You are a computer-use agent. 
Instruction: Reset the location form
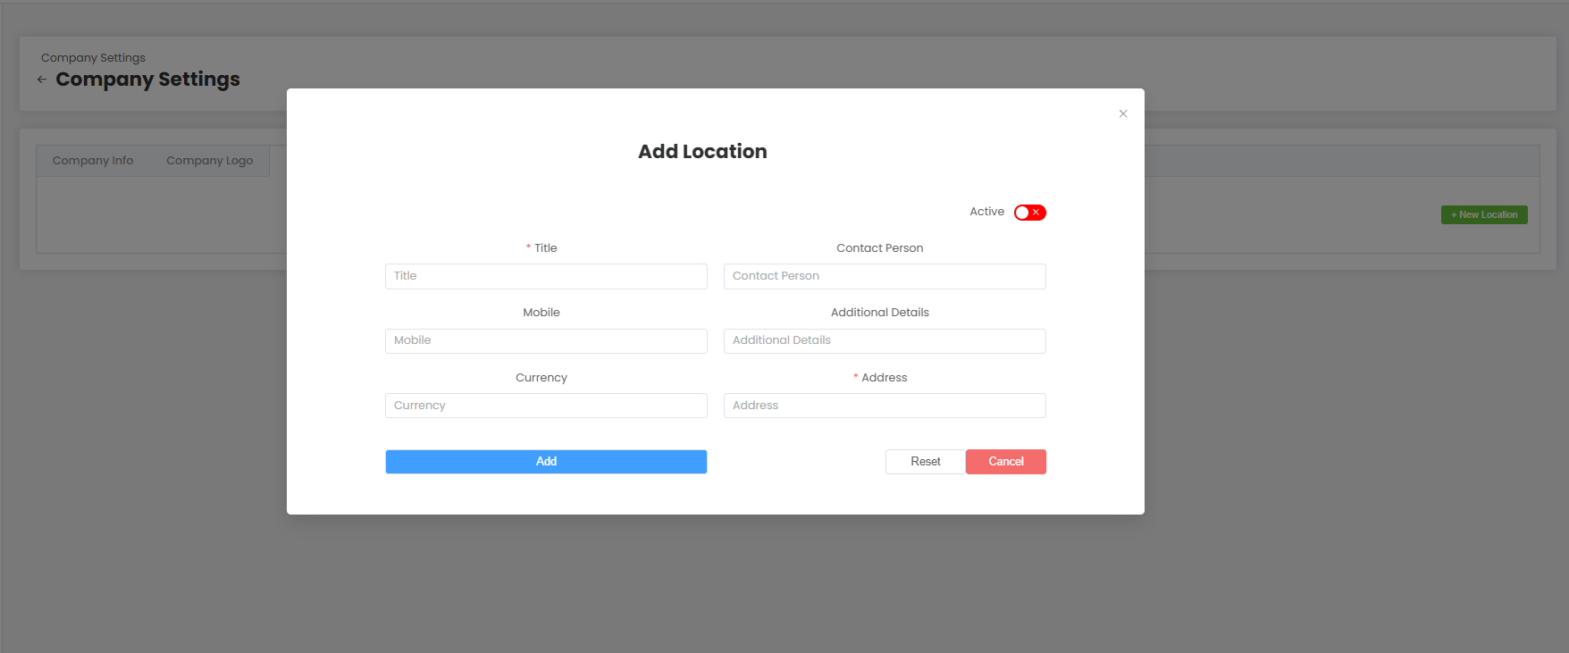[925, 462]
